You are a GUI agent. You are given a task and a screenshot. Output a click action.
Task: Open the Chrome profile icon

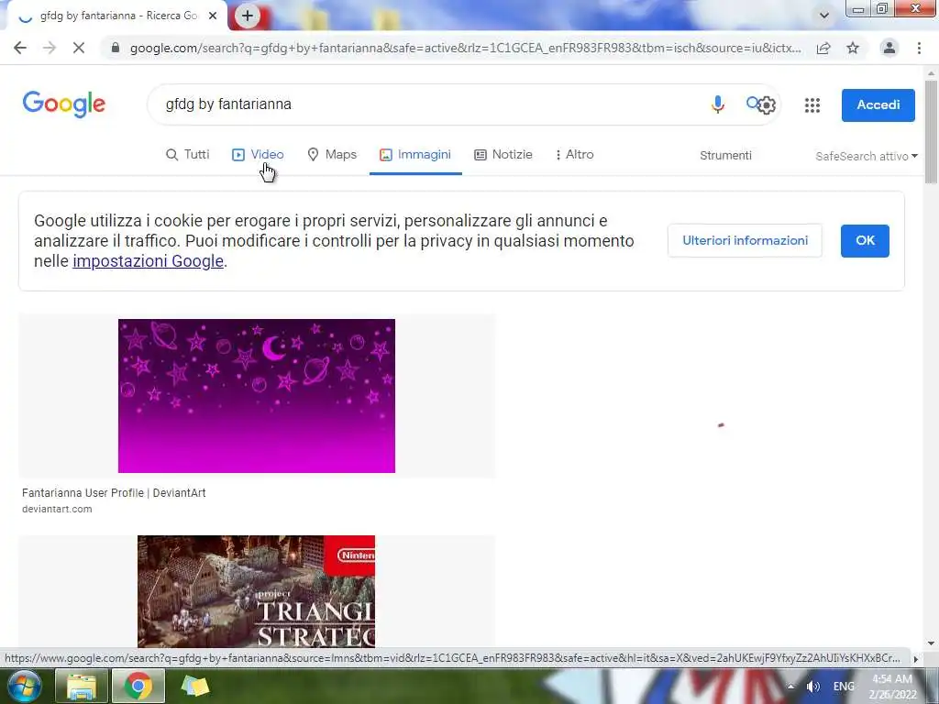889,48
